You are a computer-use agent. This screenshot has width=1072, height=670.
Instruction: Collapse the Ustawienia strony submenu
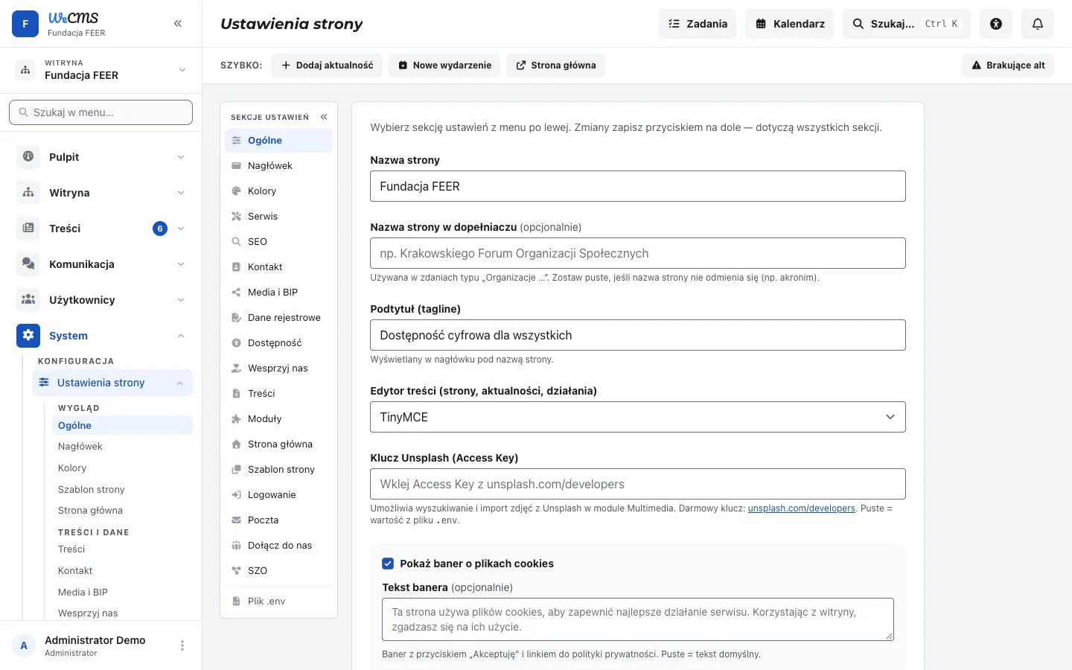click(x=180, y=383)
